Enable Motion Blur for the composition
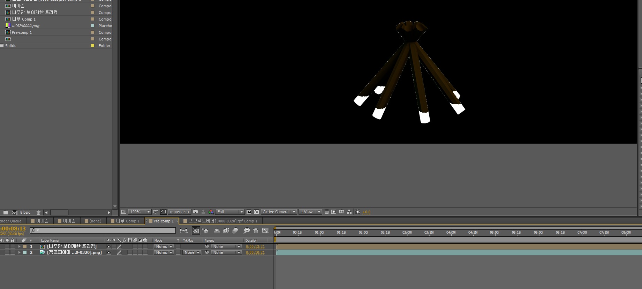This screenshot has width=642, height=289. coord(235,230)
